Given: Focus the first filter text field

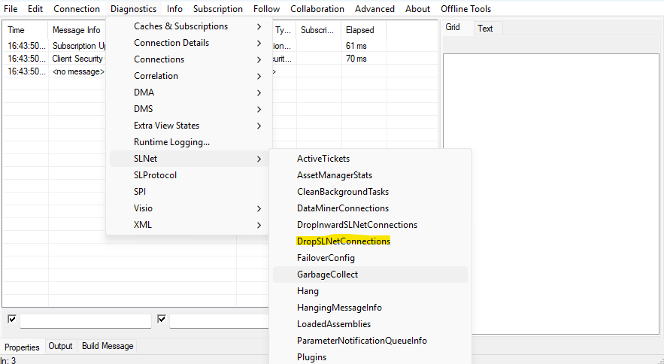Looking at the screenshot, I should pos(86,321).
